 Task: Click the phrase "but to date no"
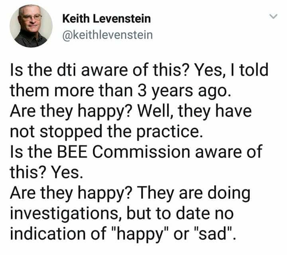pos(180,213)
